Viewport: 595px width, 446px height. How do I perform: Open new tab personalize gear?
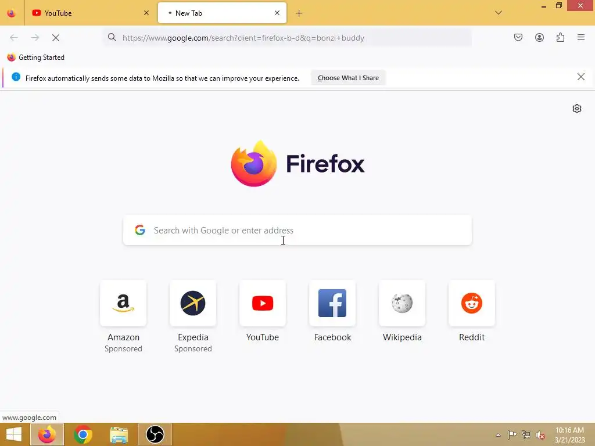click(x=577, y=109)
